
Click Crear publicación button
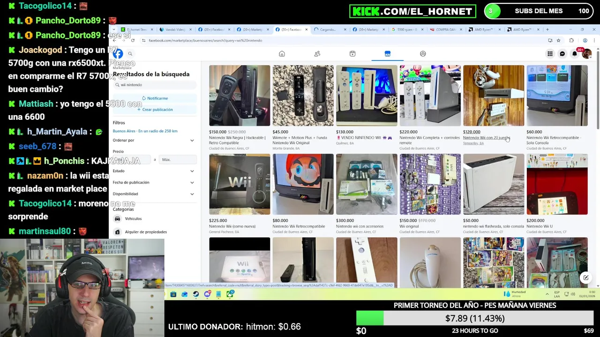click(x=155, y=110)
